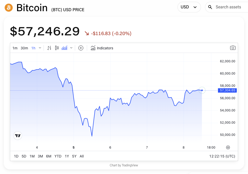Click the 5Y range button
The height and width of the screenshot is (174, 248).
[x=74, y=156]
